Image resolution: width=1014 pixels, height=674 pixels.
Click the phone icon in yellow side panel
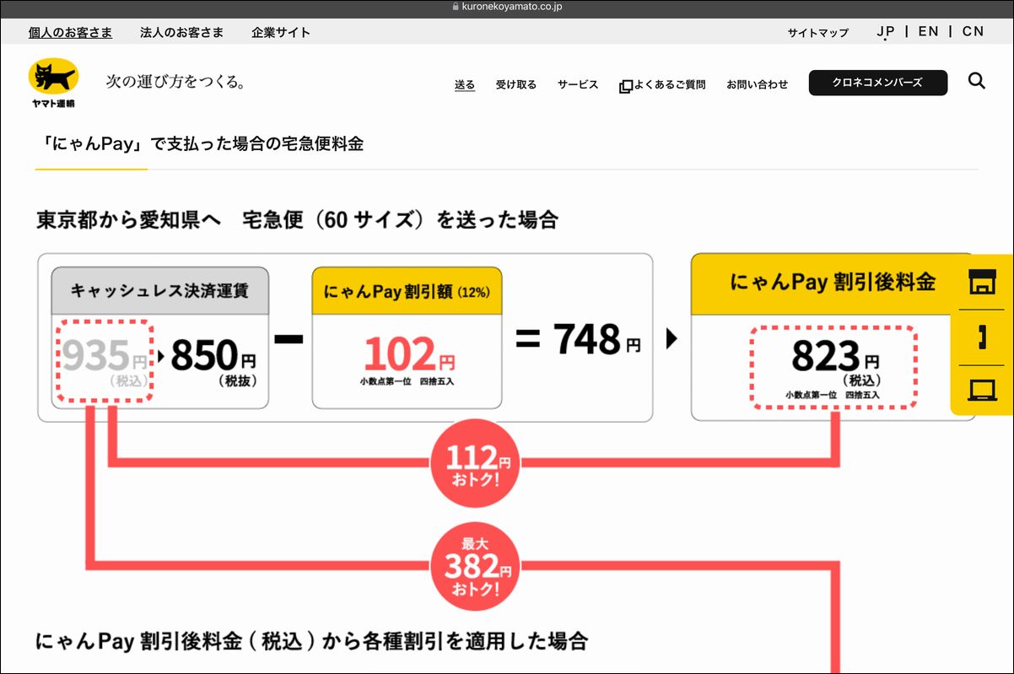tap(982, 337)
